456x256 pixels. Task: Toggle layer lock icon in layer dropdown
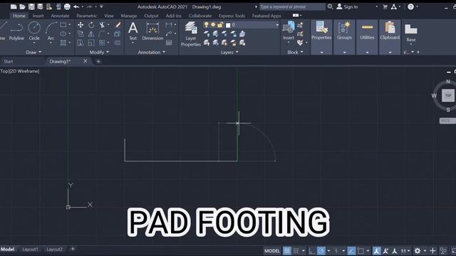(220, 25)
